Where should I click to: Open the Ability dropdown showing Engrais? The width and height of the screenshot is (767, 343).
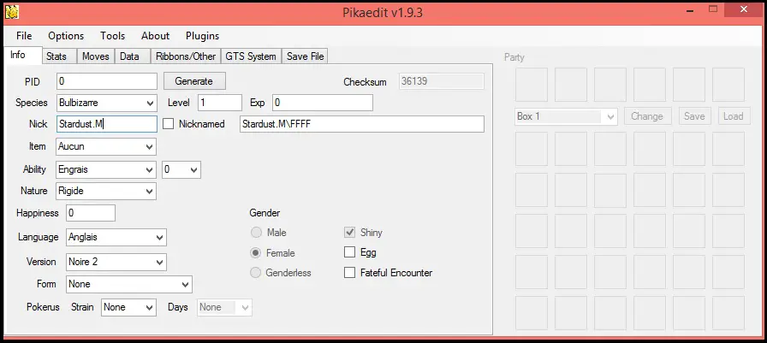(x=106, y=169)
